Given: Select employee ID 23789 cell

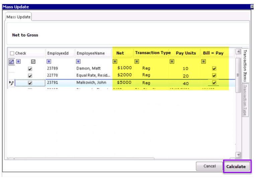Looking at the screenshot, I should pyautogui.click(x=53, y=68).
